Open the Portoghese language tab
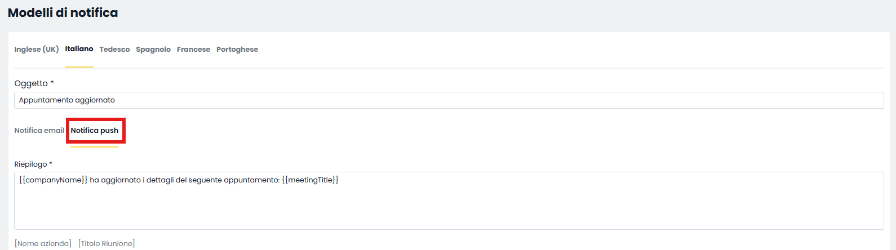This screenshot has height=250, width=896. pos(237,50)
